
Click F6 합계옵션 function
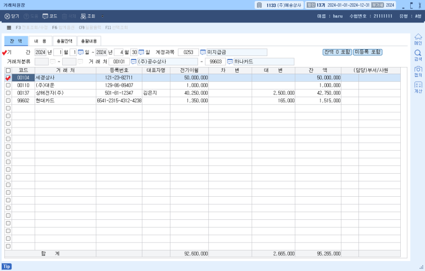click(x=63, y=27)
